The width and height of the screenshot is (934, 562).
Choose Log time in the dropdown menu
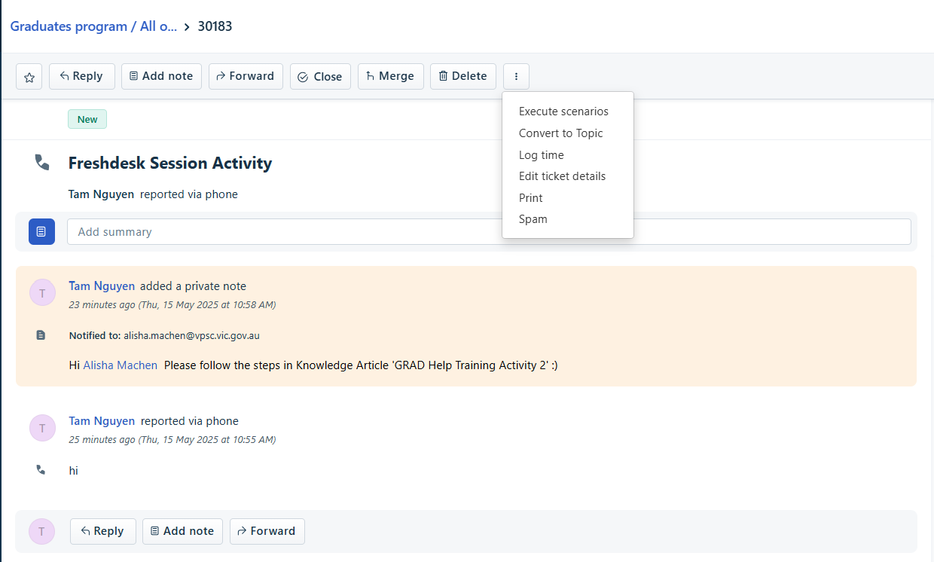pos(542,155)
